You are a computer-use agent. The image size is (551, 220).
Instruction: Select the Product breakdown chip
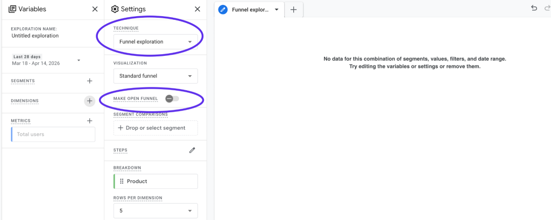[156, 181]
